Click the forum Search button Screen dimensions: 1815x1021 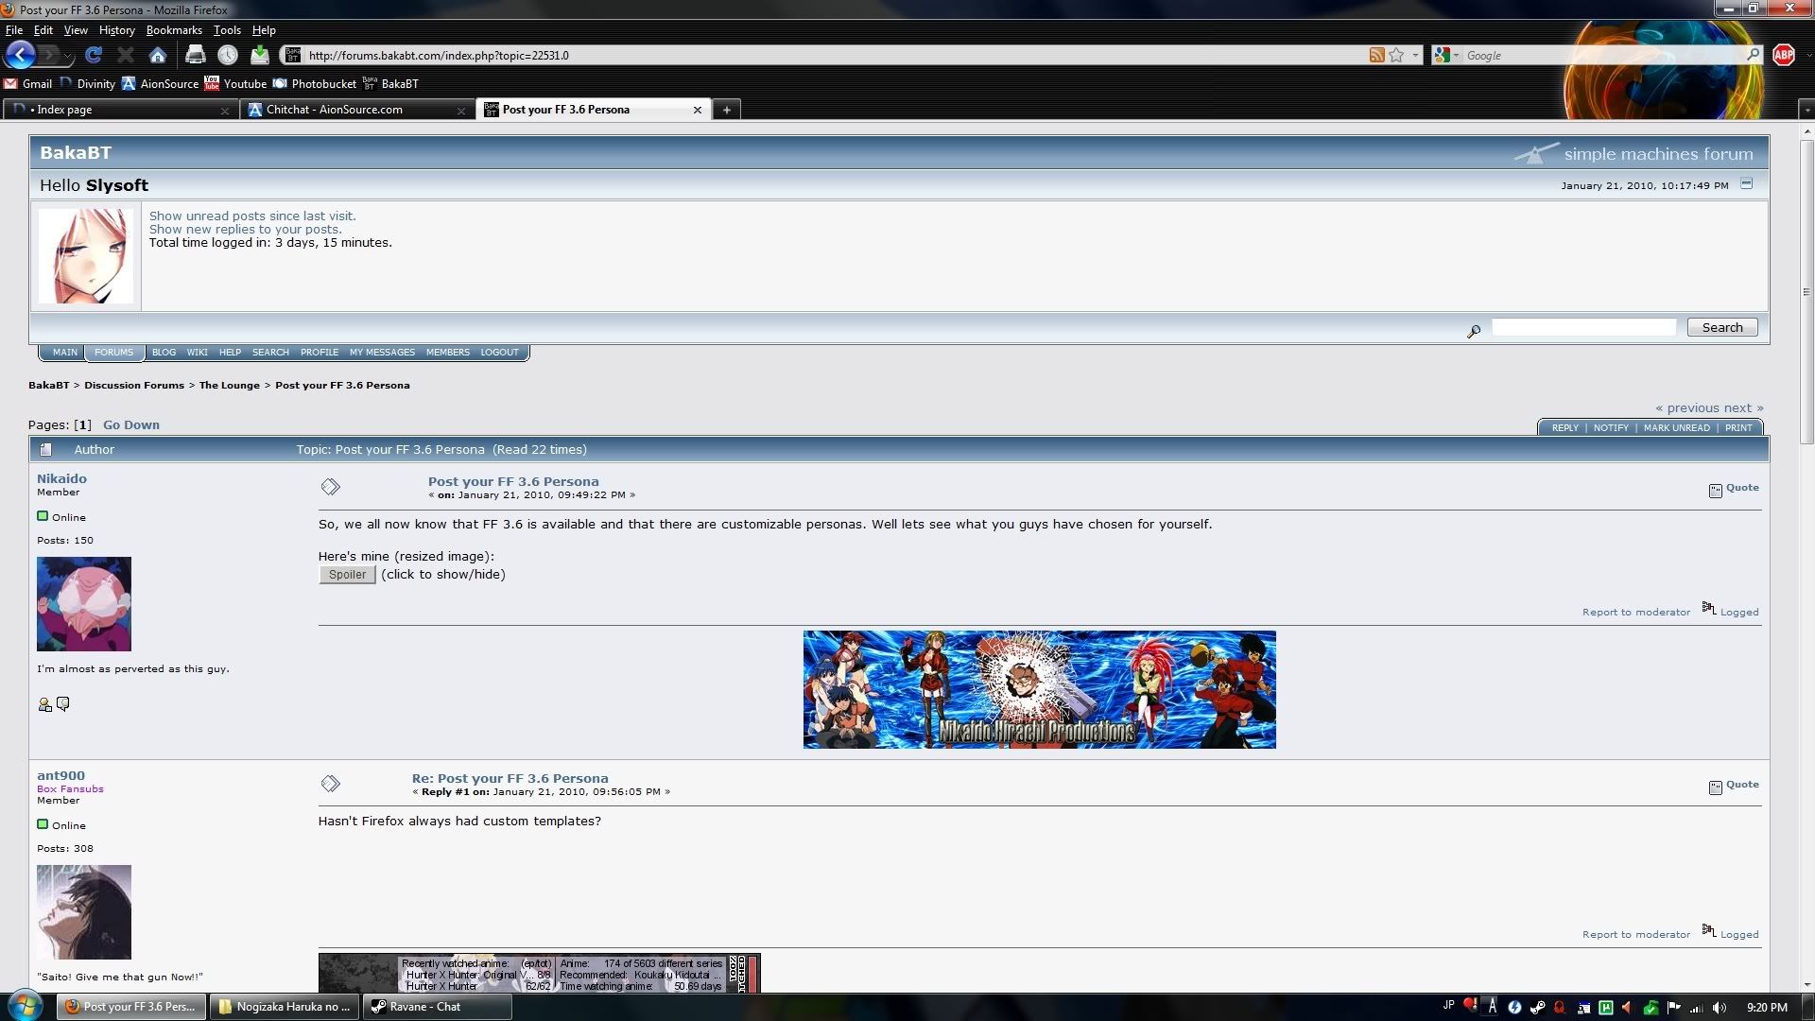point(1721,327)
